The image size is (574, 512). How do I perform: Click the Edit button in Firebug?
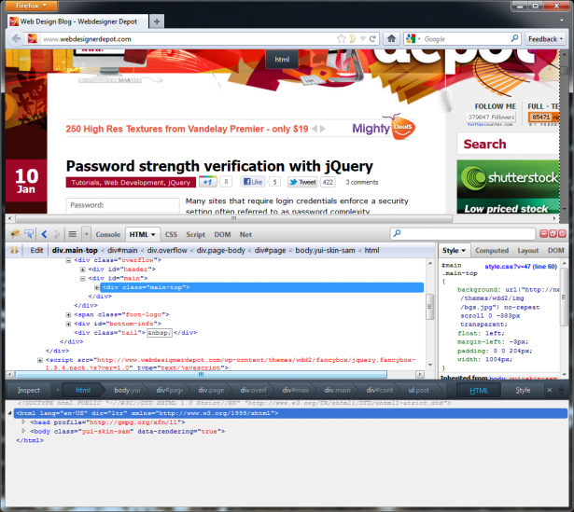pyautogui.click(x=36, y=251)
